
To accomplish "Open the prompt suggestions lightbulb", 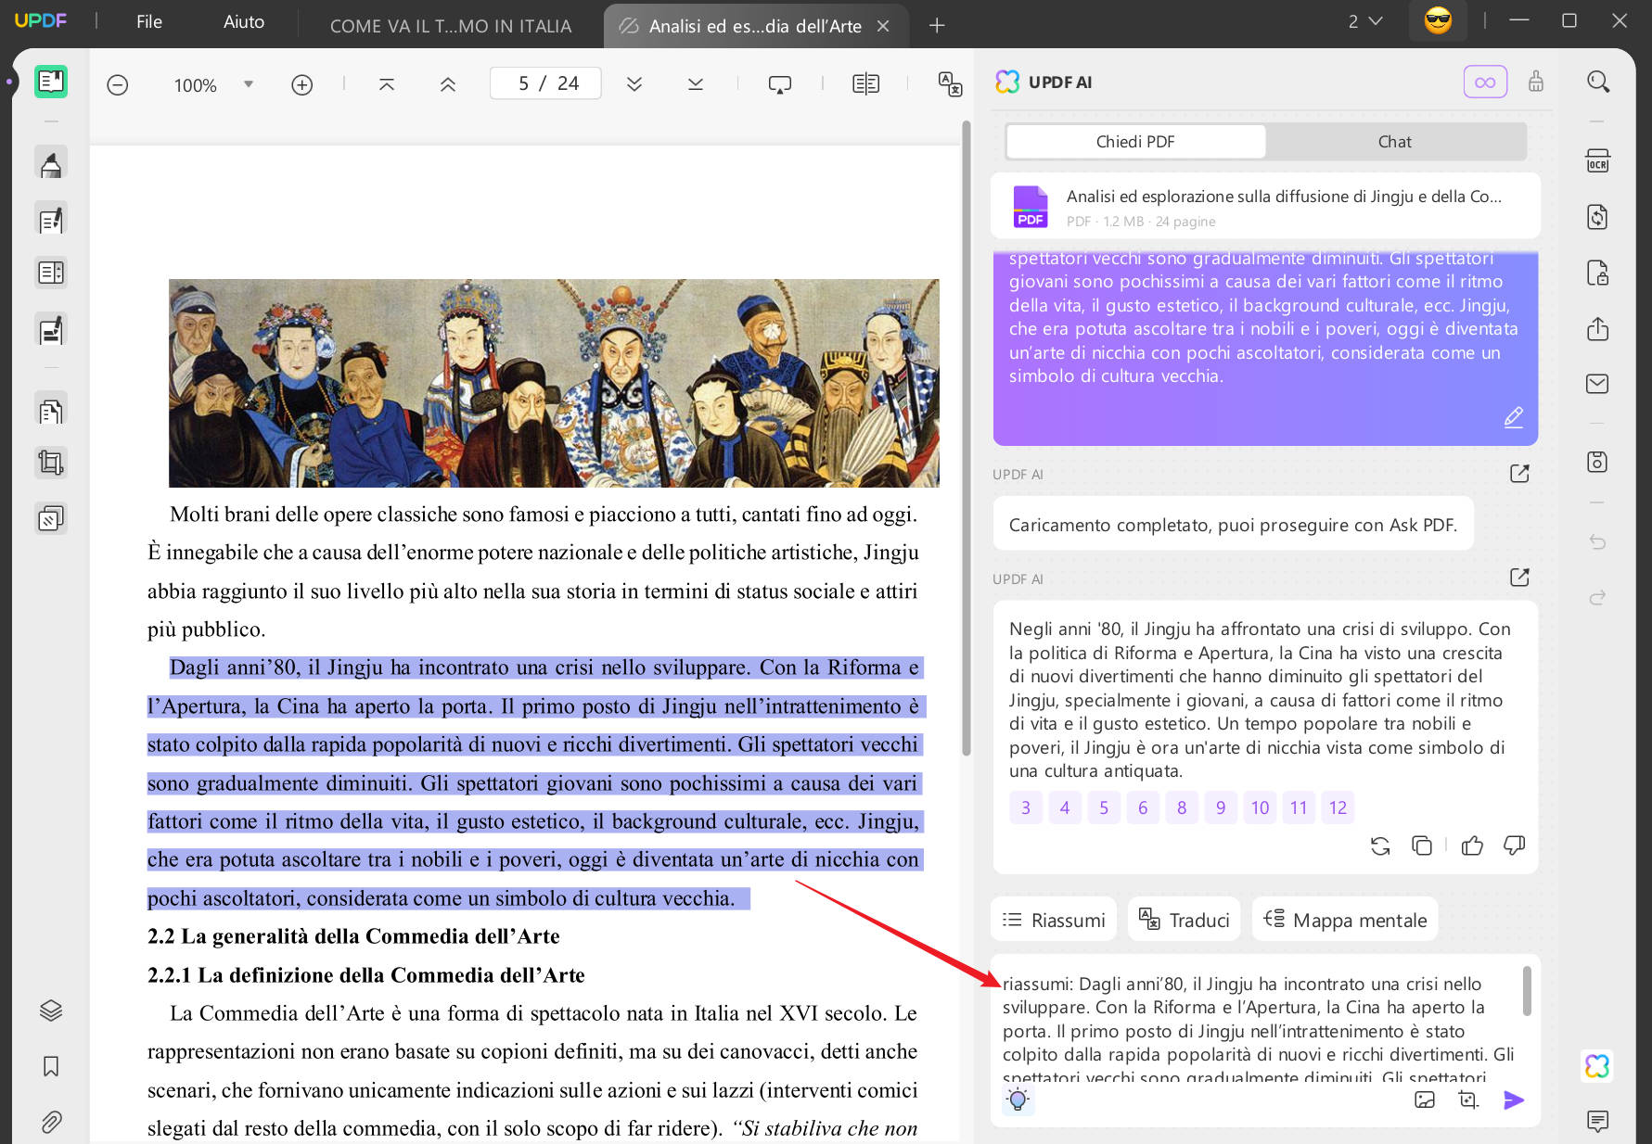I will (x=1018, y=1100).
